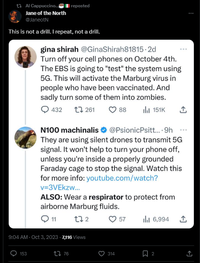200x263 pixels.
Task: Open Jane of the North's profile name
Action: pyautogui.click(x=46, y=13)
